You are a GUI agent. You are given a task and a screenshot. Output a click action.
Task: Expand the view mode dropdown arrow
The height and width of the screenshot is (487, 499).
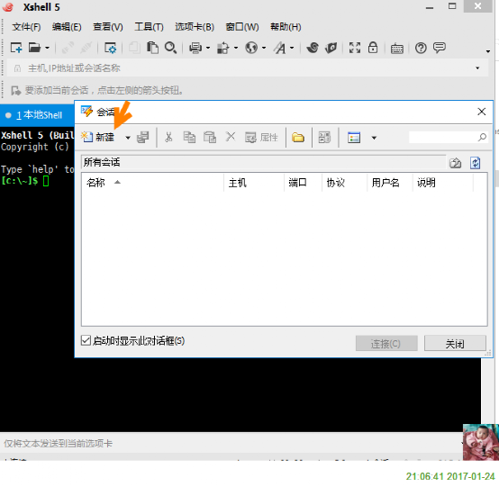point(374,138)
